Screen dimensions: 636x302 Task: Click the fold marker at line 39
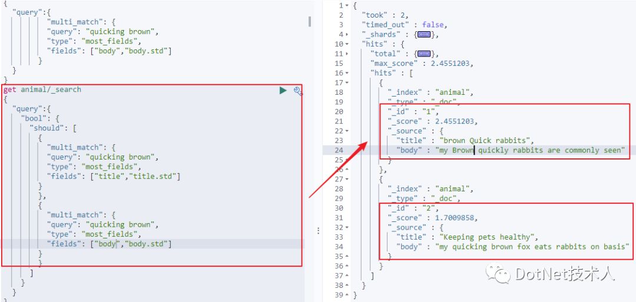coord(347,295)
